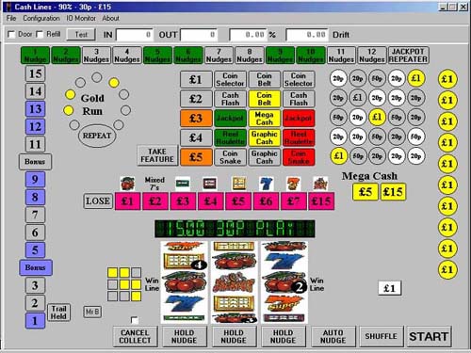Viewport: 471px width, 353px height.
Task: Tick the small checkbox above Cancel Collect
Action: coord(135,320)
